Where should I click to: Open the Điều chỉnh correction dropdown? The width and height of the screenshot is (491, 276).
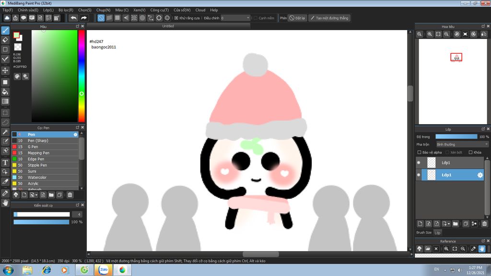coord(235,18)
